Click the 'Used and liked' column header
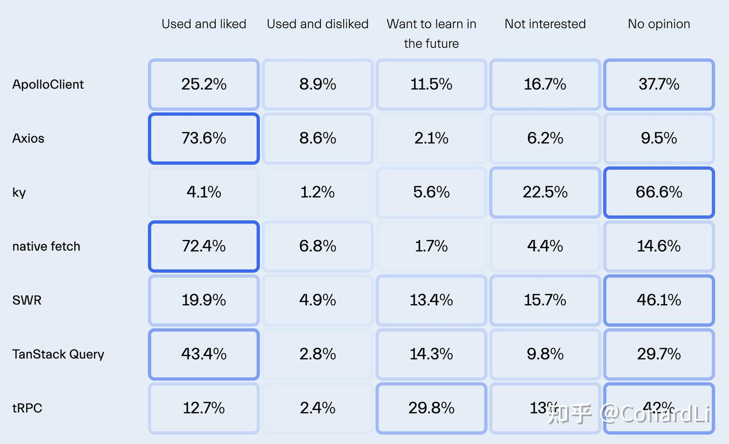Screen dimensions: 729x444 (204, 24)
